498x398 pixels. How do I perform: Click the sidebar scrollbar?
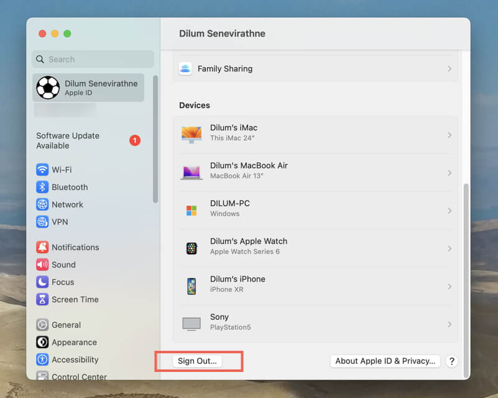[155, 139]
